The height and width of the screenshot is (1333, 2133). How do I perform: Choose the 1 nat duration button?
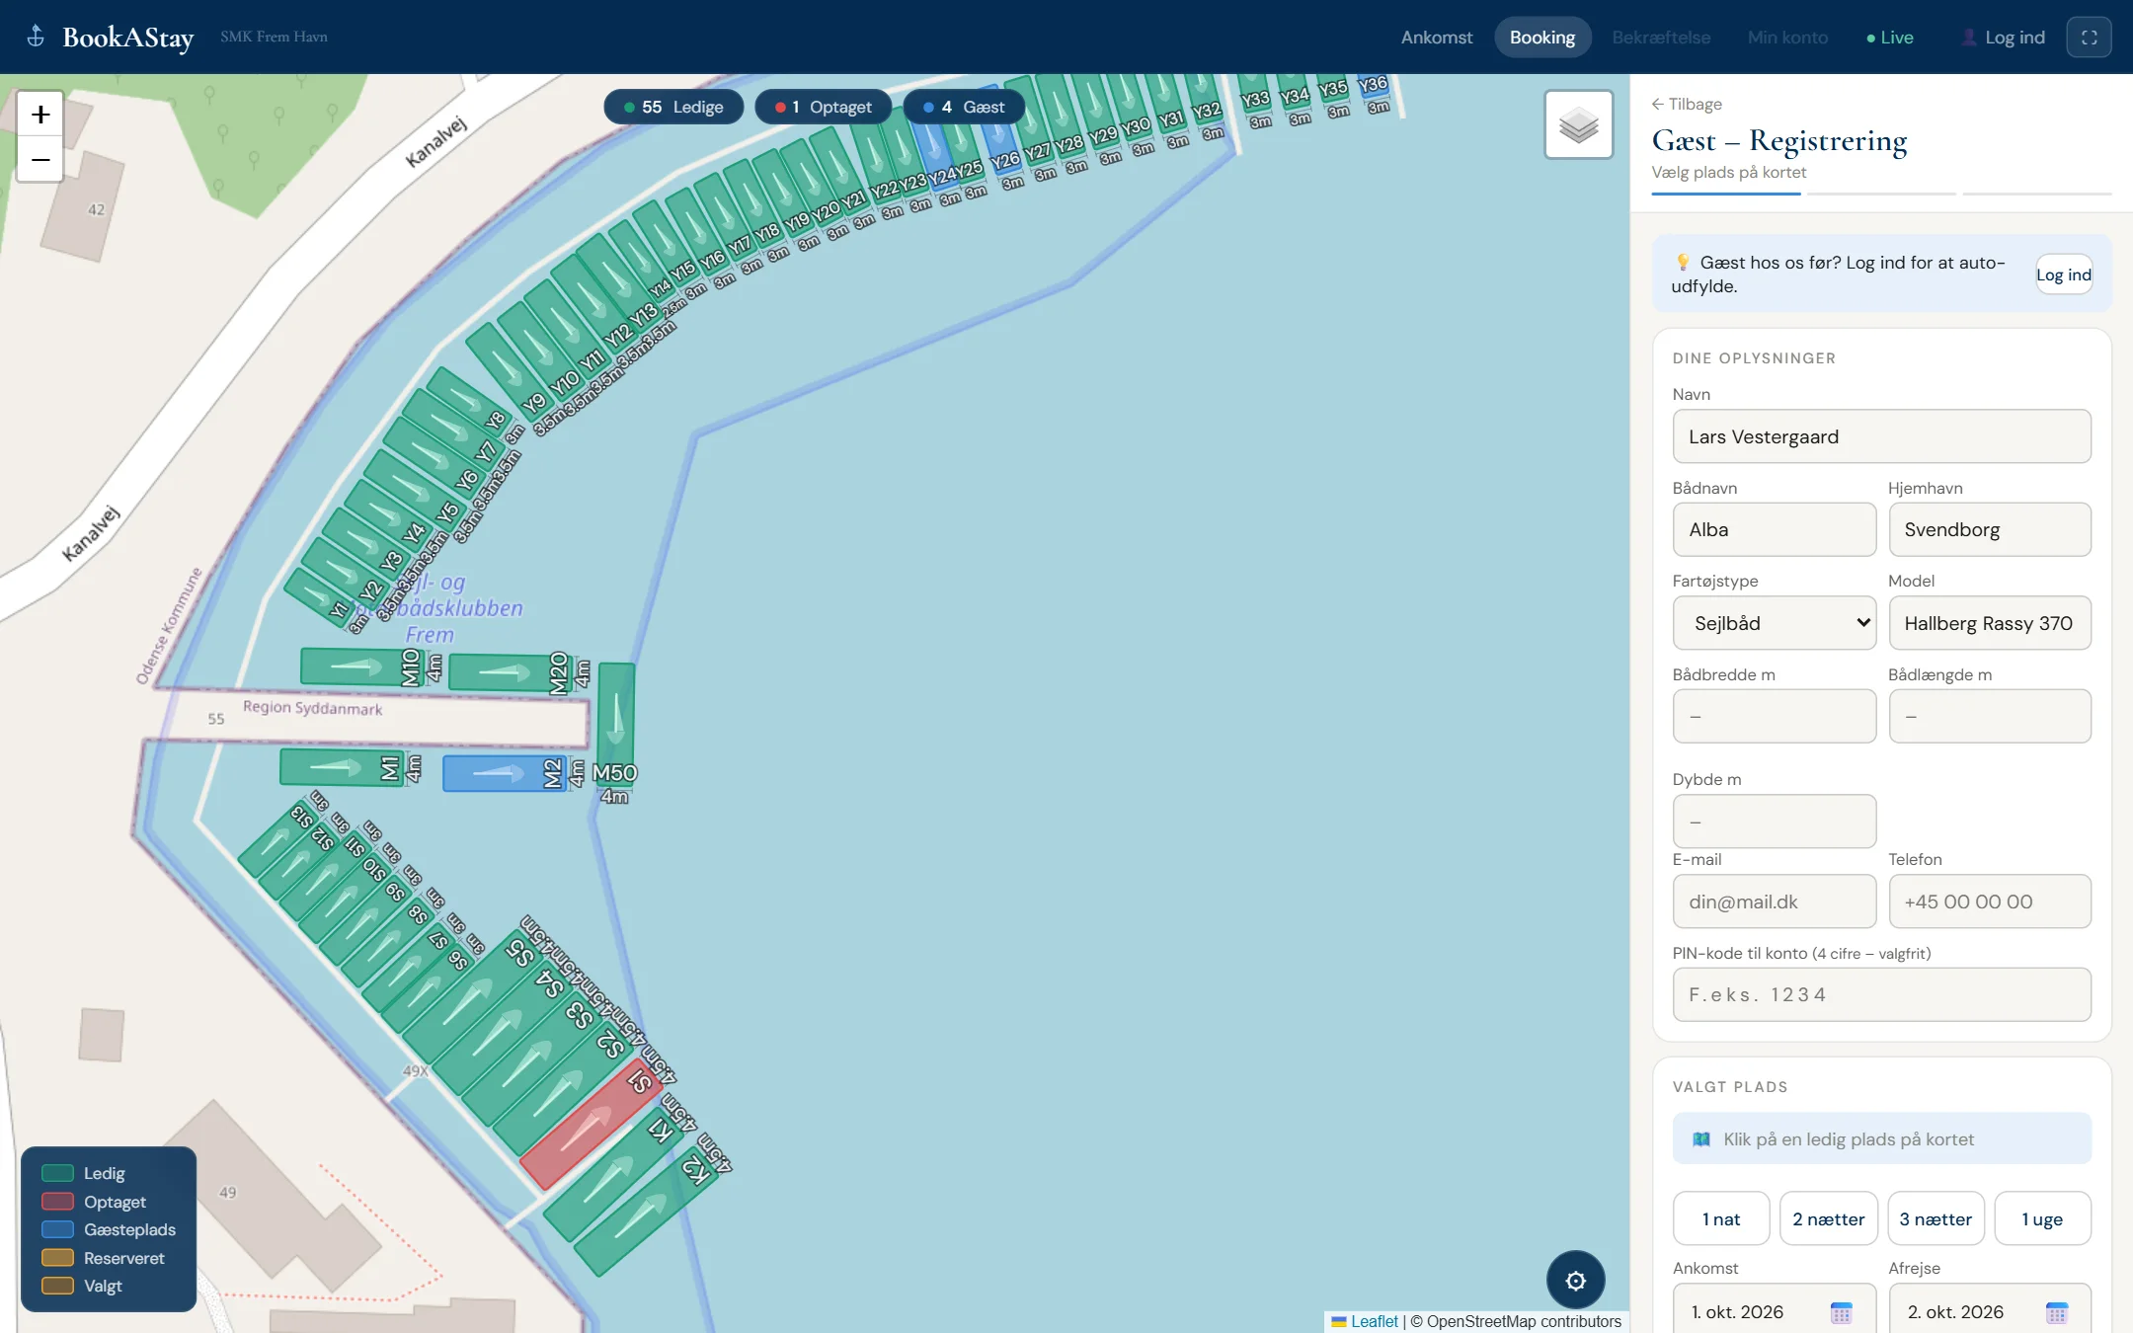click(1720, 1218)
